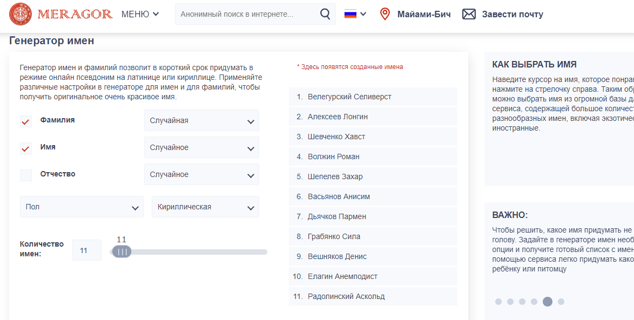Expand the Пол gender dropdown
This screenshot has height=320, width=634.
pos(82,207)
